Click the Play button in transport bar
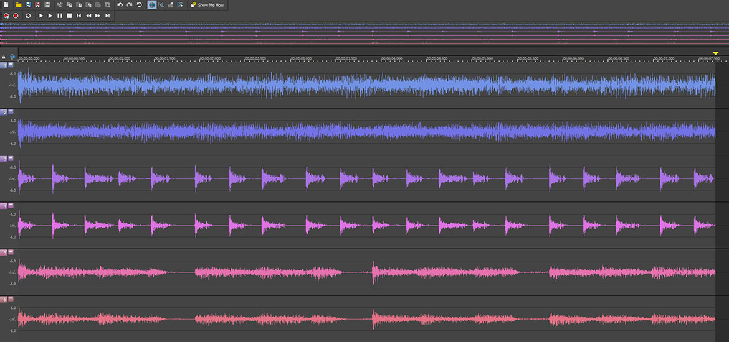Screen dimensions: 729x342 pos(50,15)
